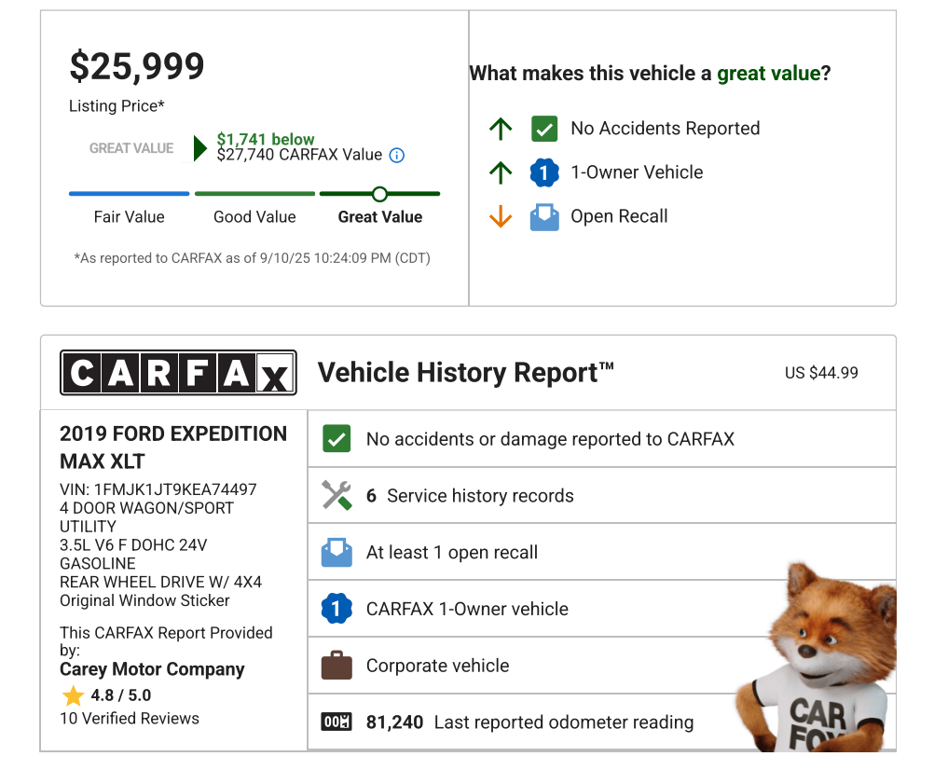The image size is (934, 770).
Task: Click the Great Value slider marker
Action: (x=379, y=194)
